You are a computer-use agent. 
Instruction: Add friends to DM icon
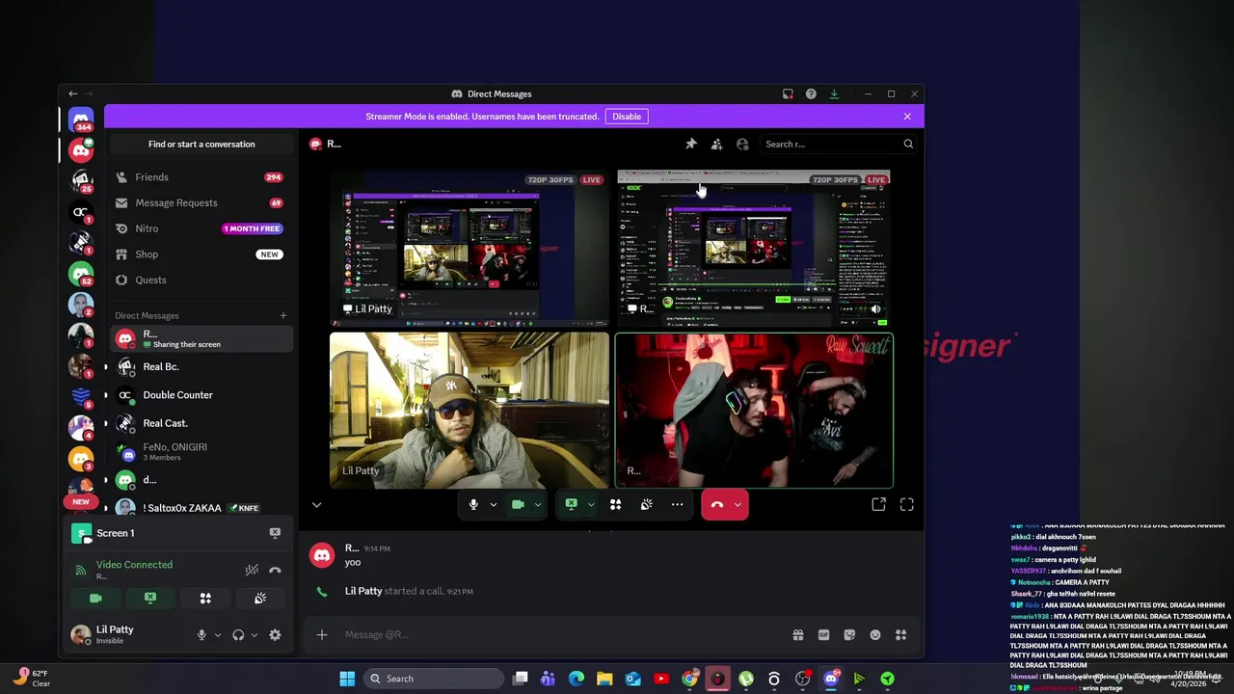coord(716,144)
